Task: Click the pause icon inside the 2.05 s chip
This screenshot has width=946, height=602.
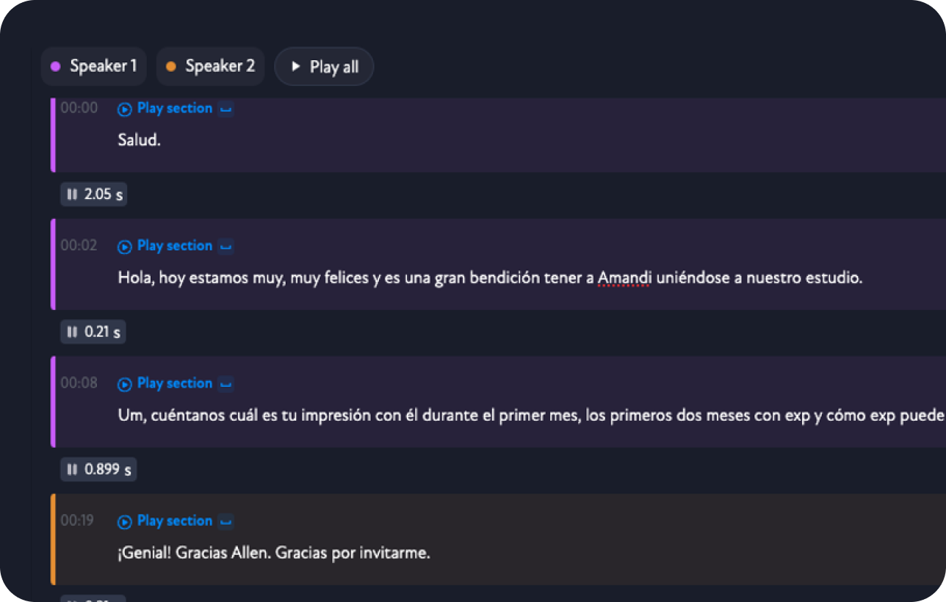Action: click(71, 194)
